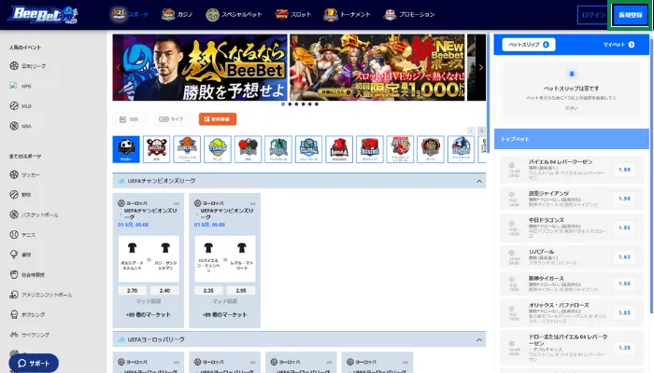
Task: Click the BeeBet logo
Action: (x=43, y=15)
